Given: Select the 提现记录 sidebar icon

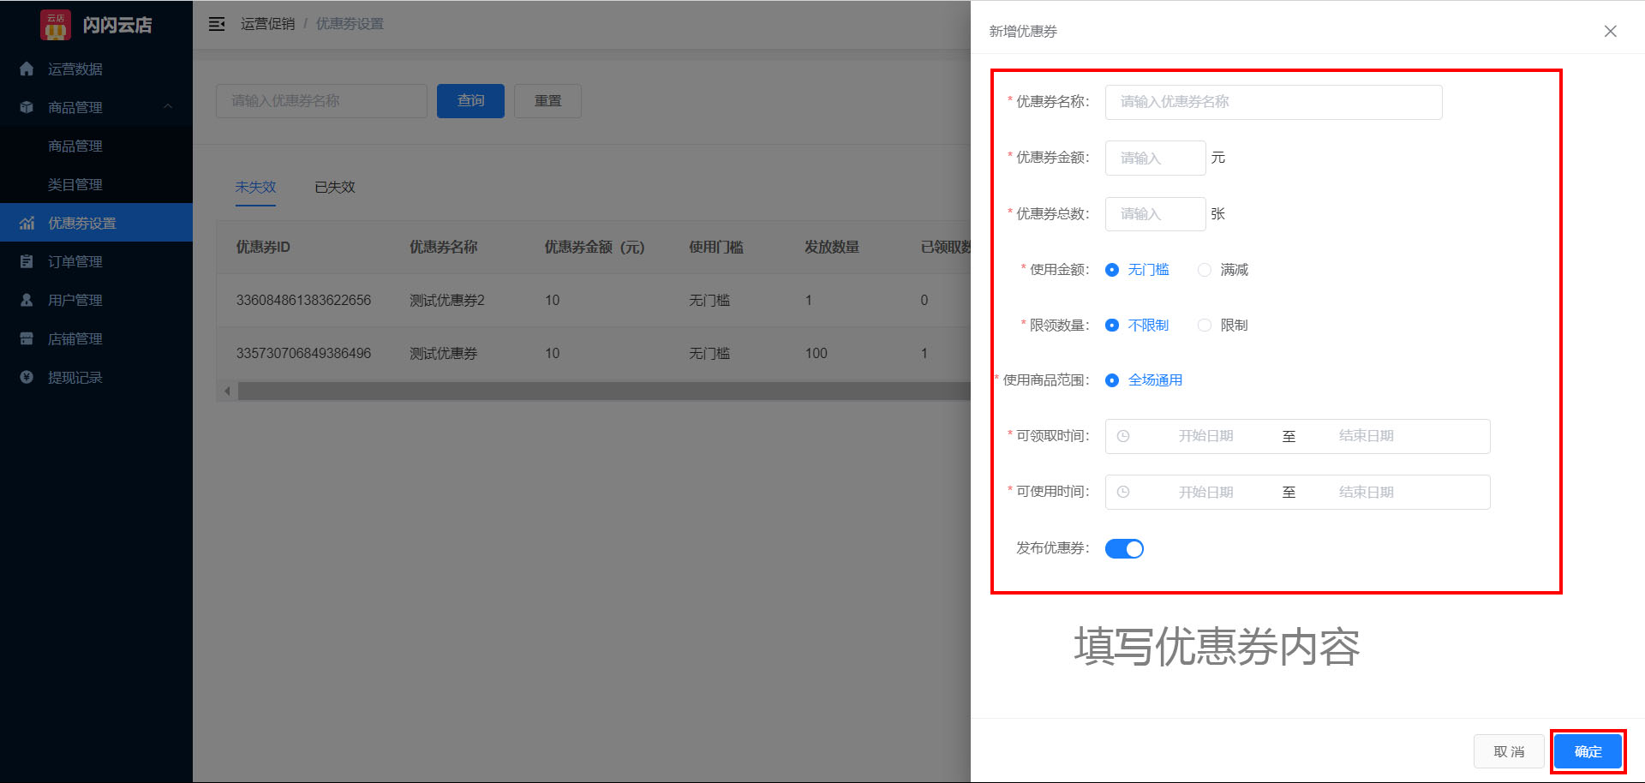Looking at the screenshot, I should (26, 377).
